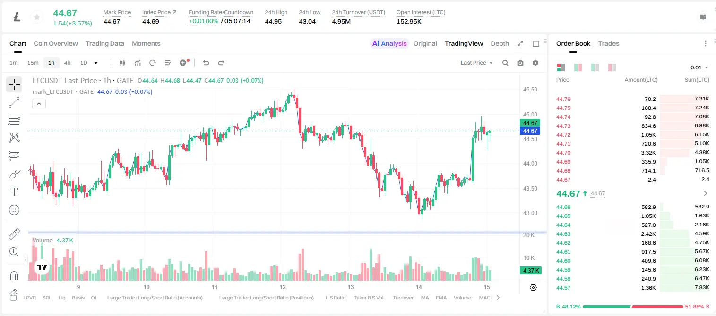
Task: Select the trend line drawing tool
Action: [x=14, y=102]
